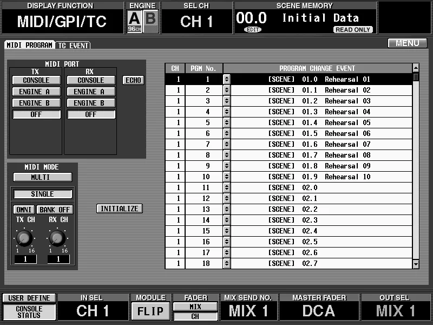Toggle the MIDI ECHO button
Image resolution: width=433 pixels, height=325 pixels.
tap(133, 80)
